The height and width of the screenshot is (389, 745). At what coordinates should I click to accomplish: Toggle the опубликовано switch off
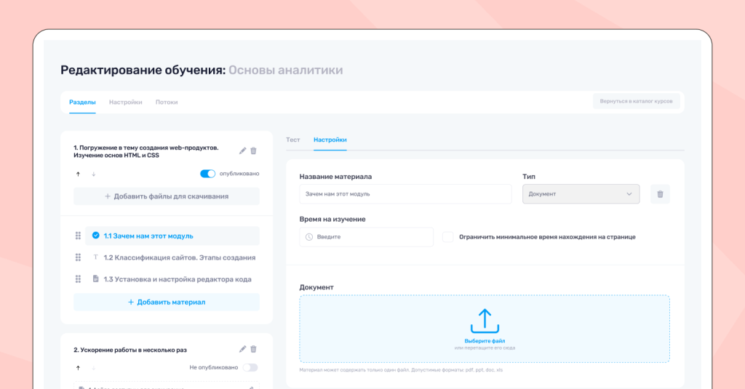coord(207,174)
